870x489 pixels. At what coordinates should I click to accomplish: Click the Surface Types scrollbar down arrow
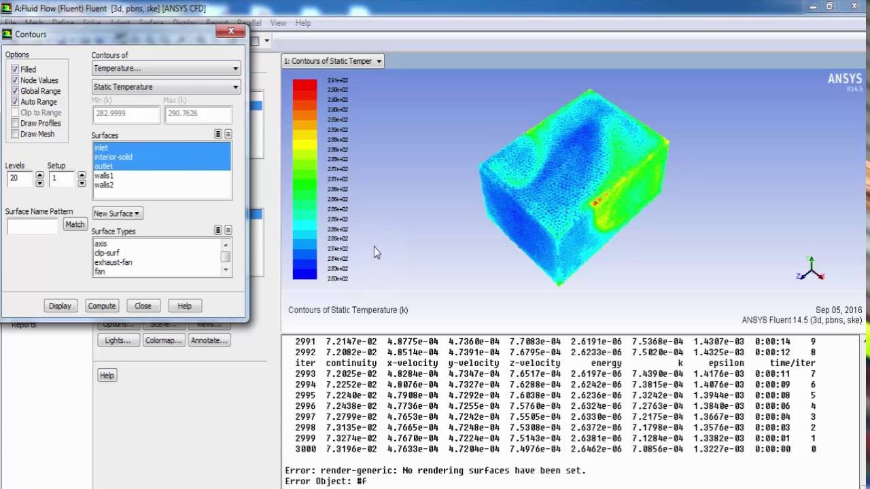[x=226, y=270]
